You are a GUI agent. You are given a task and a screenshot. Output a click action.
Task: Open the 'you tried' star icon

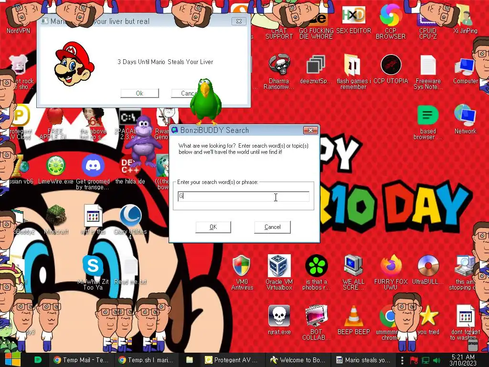[428, 321]
